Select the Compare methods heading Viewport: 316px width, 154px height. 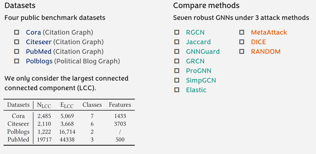[x=206, y=5]
